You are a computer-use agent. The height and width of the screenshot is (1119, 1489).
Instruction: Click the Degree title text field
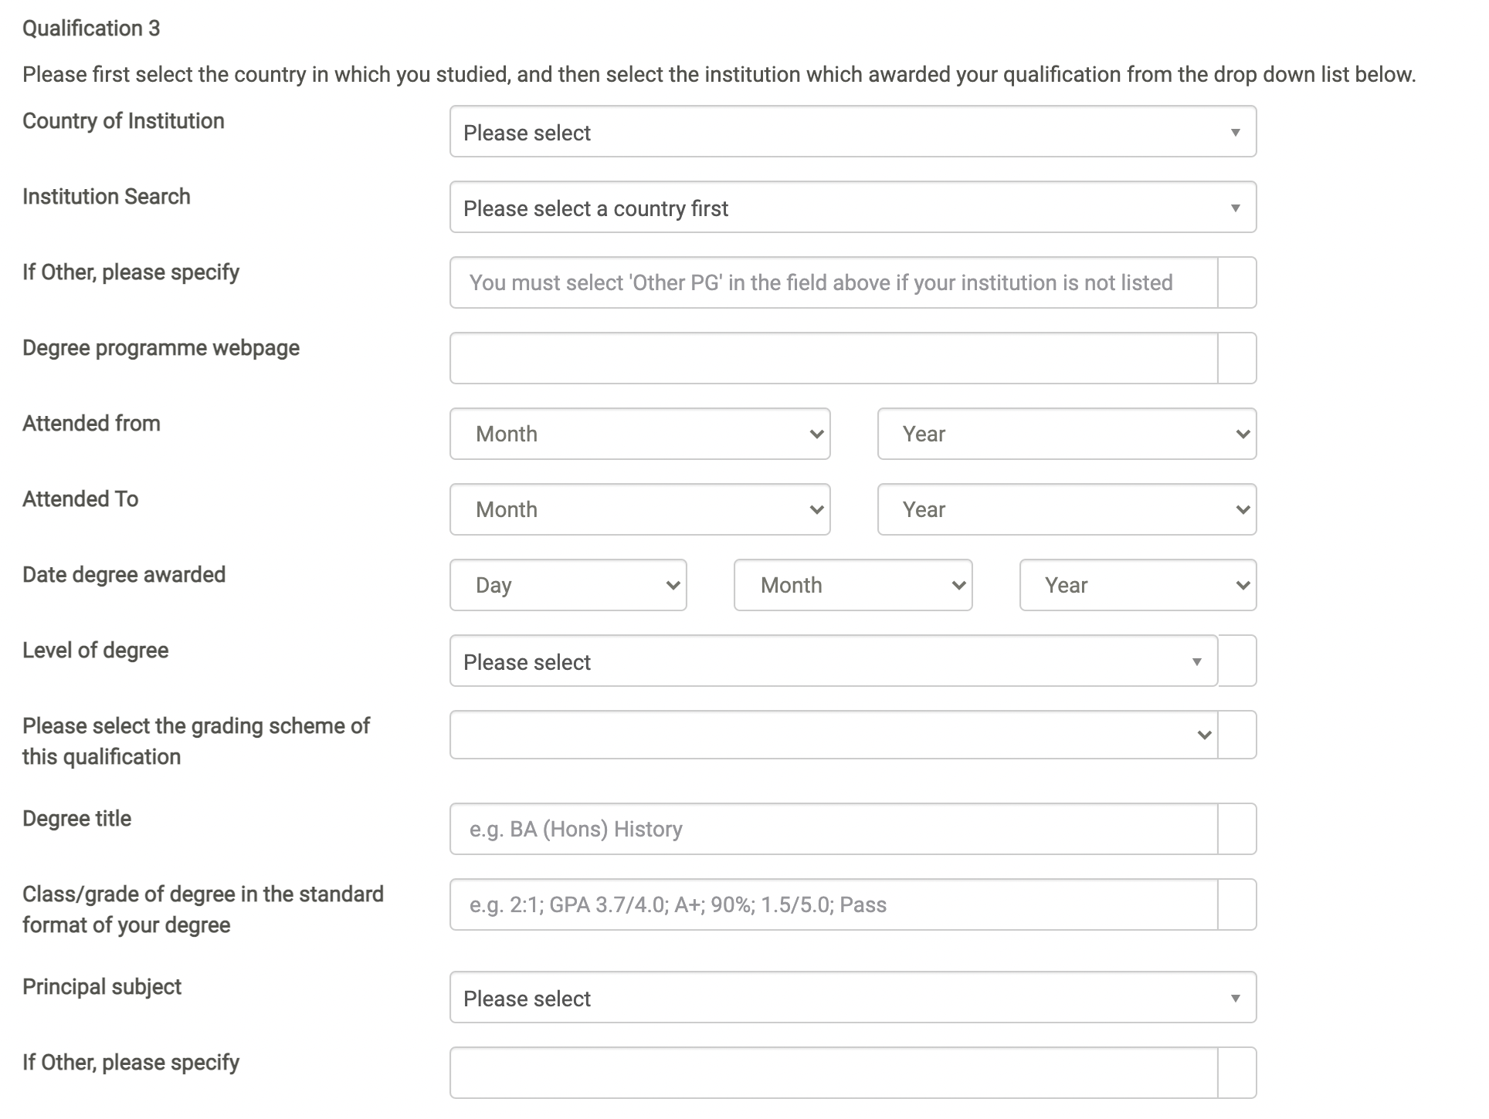pyautogui.click(x=833, y=830)
